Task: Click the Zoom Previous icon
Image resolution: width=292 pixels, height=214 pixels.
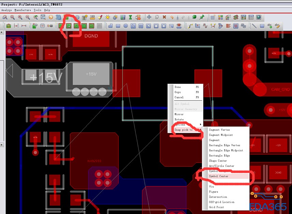Action: click(x=35, y=17)
